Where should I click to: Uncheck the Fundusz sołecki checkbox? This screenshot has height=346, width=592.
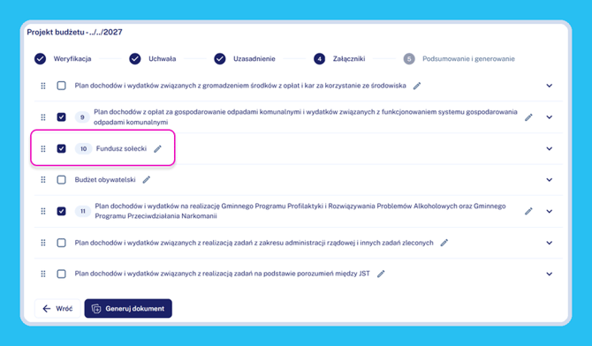[x=61, y=148]
